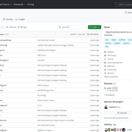Open the foul topic tag

click(107, 47)
